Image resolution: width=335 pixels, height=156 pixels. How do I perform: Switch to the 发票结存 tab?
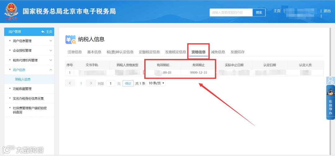click(237, 52)
